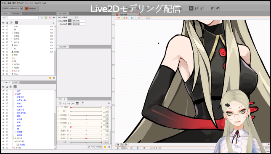Open the SDK target version dropdown
The width and height of the screenshot is (271, 154).
(13, 8)
